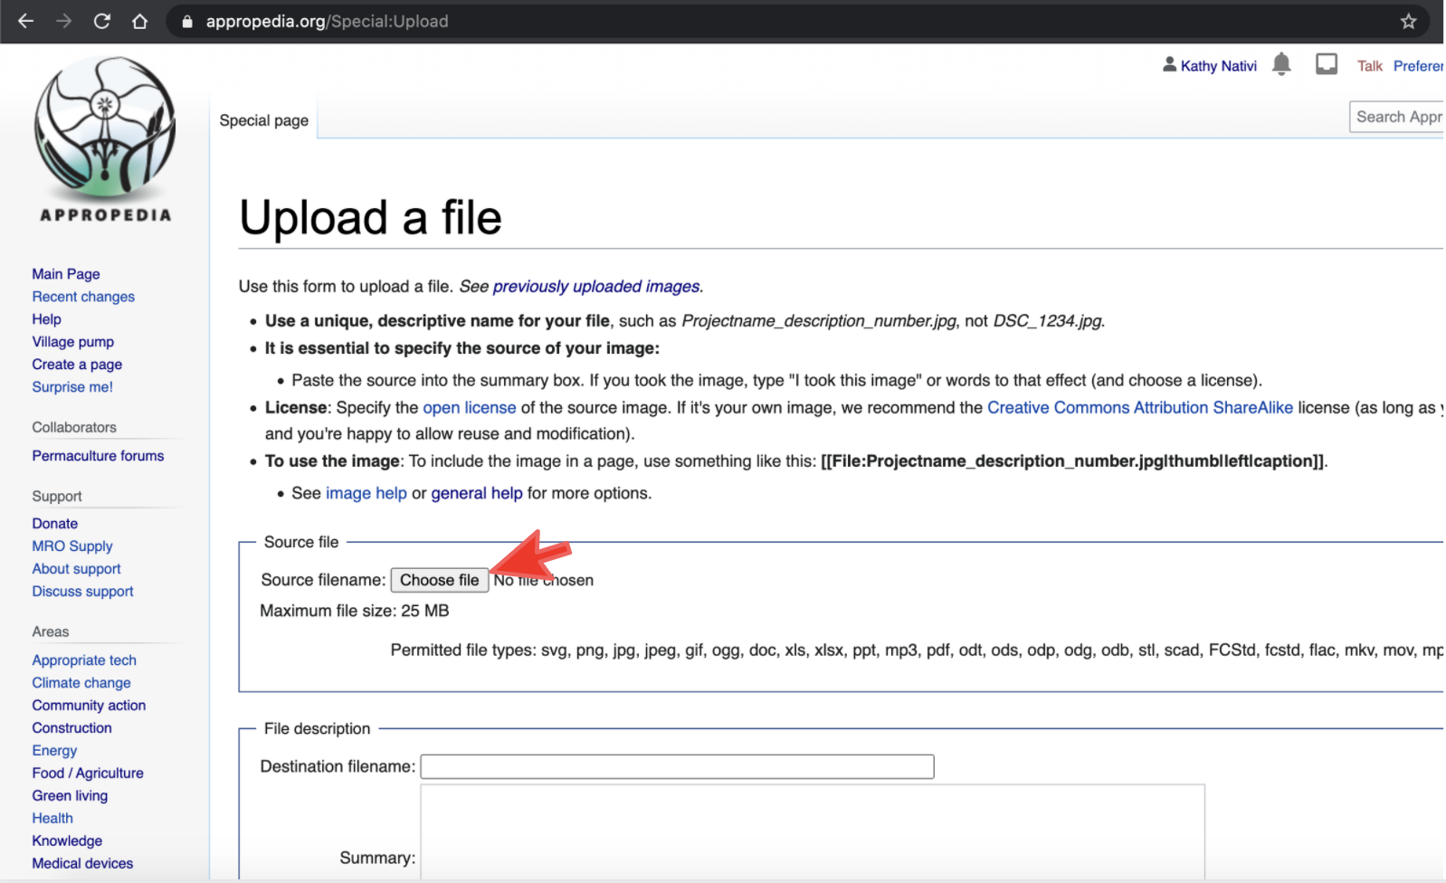Click the Search Appropedia box

pos(1397,117)
